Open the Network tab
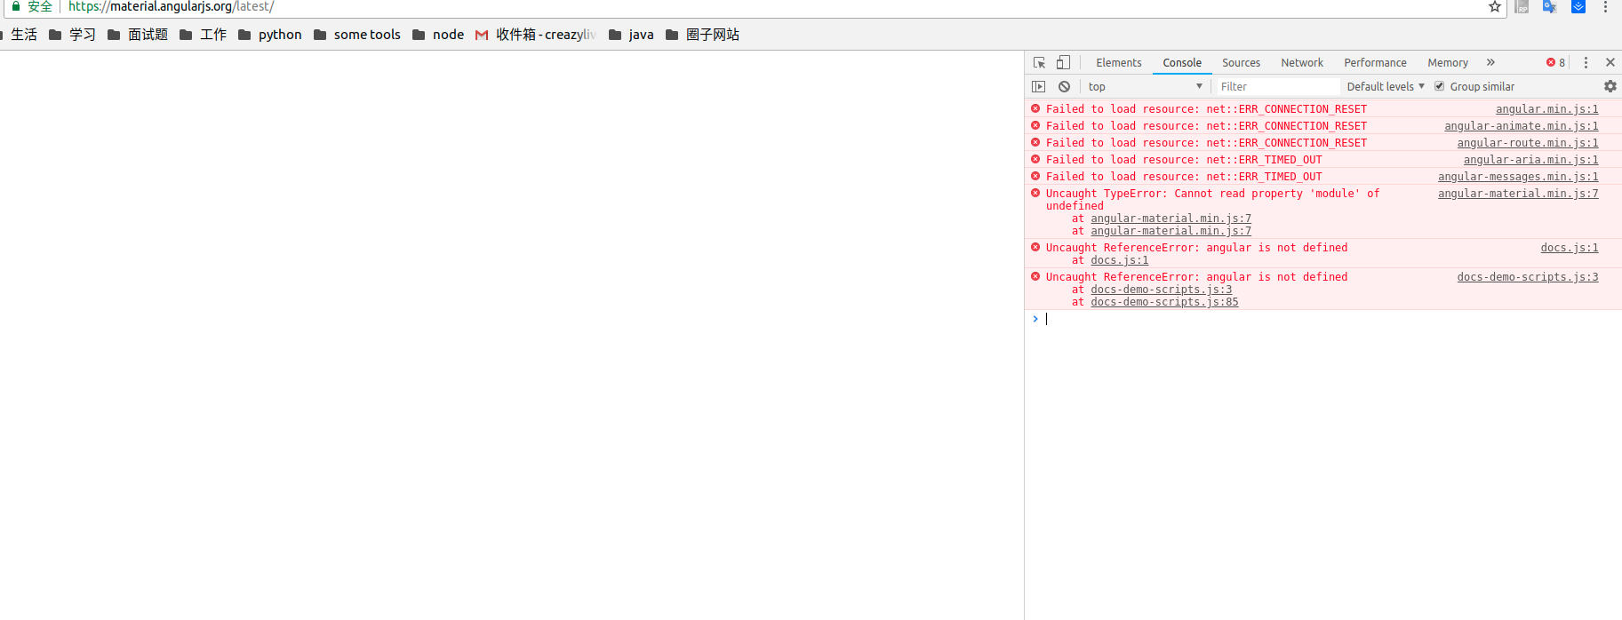Viewport: 1622px width, 620px height. (x=1302, y=62)
